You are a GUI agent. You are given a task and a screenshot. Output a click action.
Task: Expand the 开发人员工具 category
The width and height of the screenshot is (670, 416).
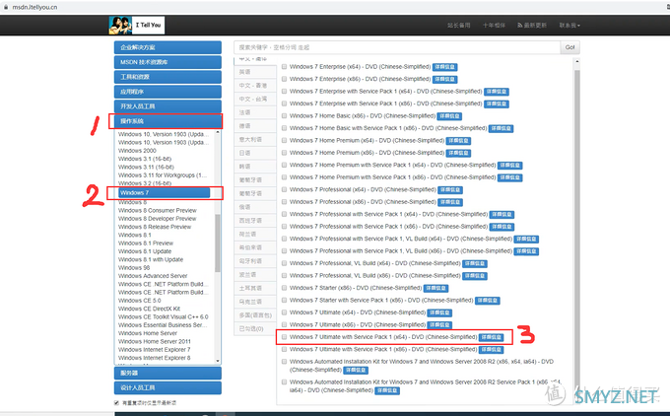[167, 106]
